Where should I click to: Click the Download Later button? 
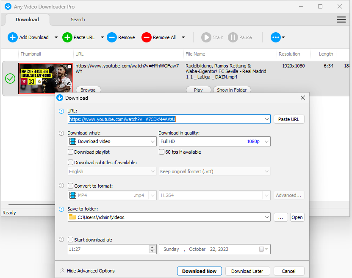[247, 271]
